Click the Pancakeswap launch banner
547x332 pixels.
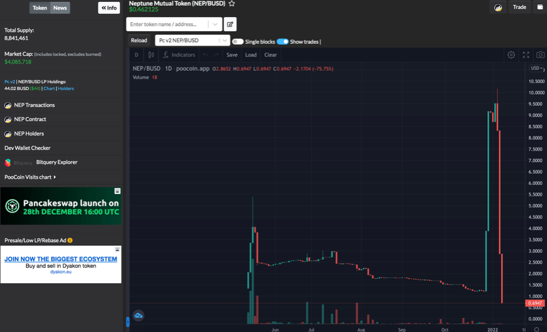pos(61,206)
